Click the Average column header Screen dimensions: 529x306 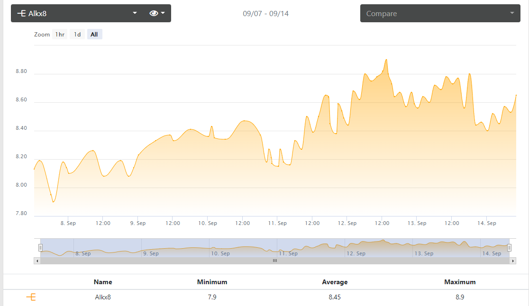[335, 282]
